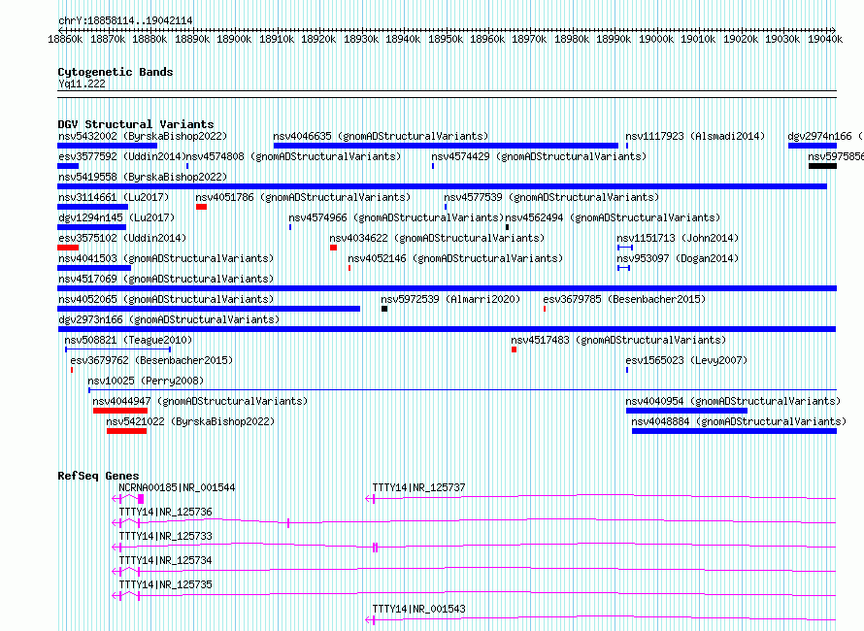Open the nsv4052146 variant label
864x631 pixels.
(x=455, y=258)
